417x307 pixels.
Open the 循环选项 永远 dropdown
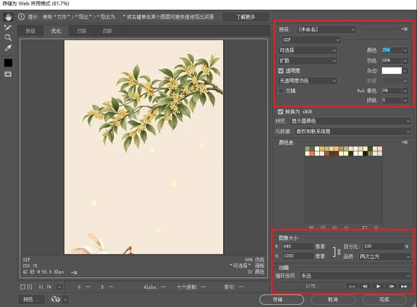tap(355, 276)
